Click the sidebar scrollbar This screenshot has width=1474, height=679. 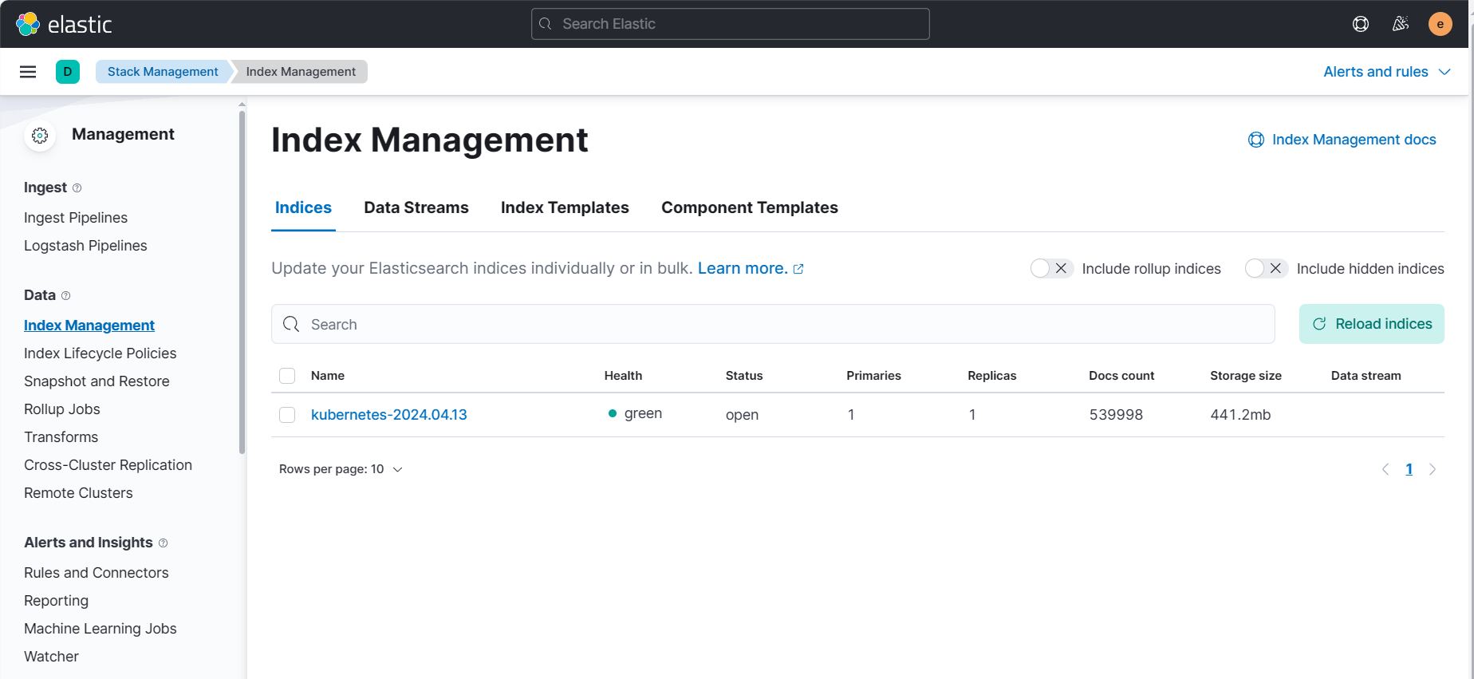(242, 283)
